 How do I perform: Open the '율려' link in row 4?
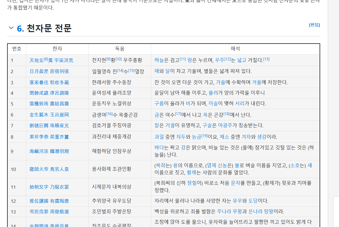[213, 93]
